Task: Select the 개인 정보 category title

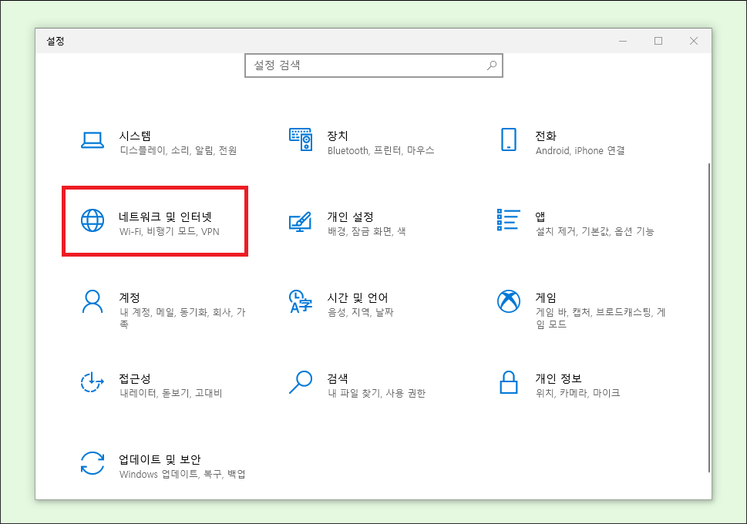Action: [x=558, y=378]
